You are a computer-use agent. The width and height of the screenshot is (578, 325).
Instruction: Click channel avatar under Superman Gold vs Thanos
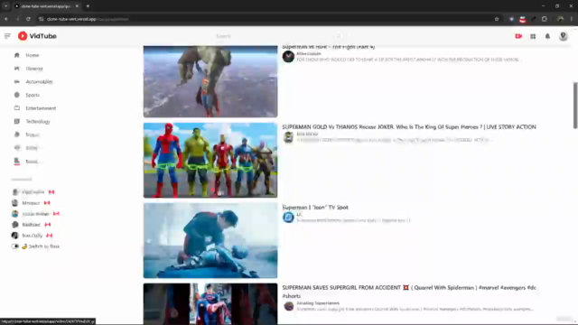coord(288,137)
